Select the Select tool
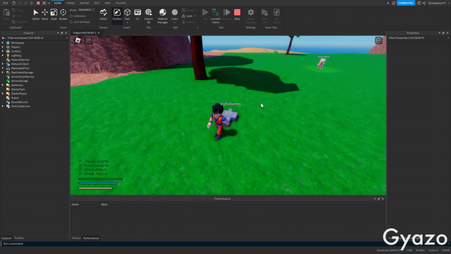 [x=36, y=14]
